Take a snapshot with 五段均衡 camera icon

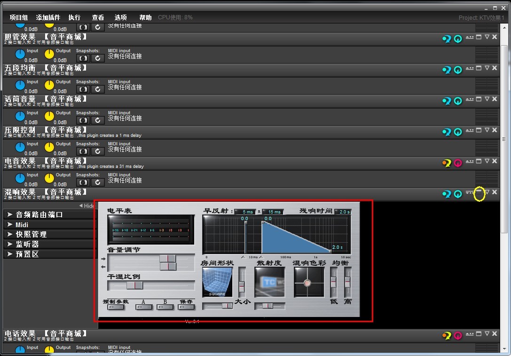click(83, 89)
